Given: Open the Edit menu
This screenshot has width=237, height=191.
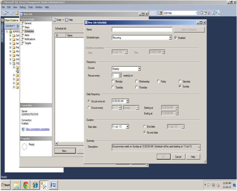Looking at the screenshot, I should 9,7.
